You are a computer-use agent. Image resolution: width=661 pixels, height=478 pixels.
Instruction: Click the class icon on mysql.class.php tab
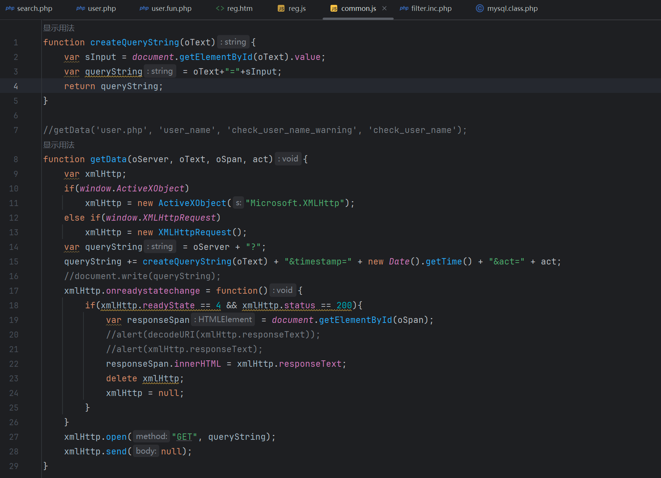click(x=479, y=8)
